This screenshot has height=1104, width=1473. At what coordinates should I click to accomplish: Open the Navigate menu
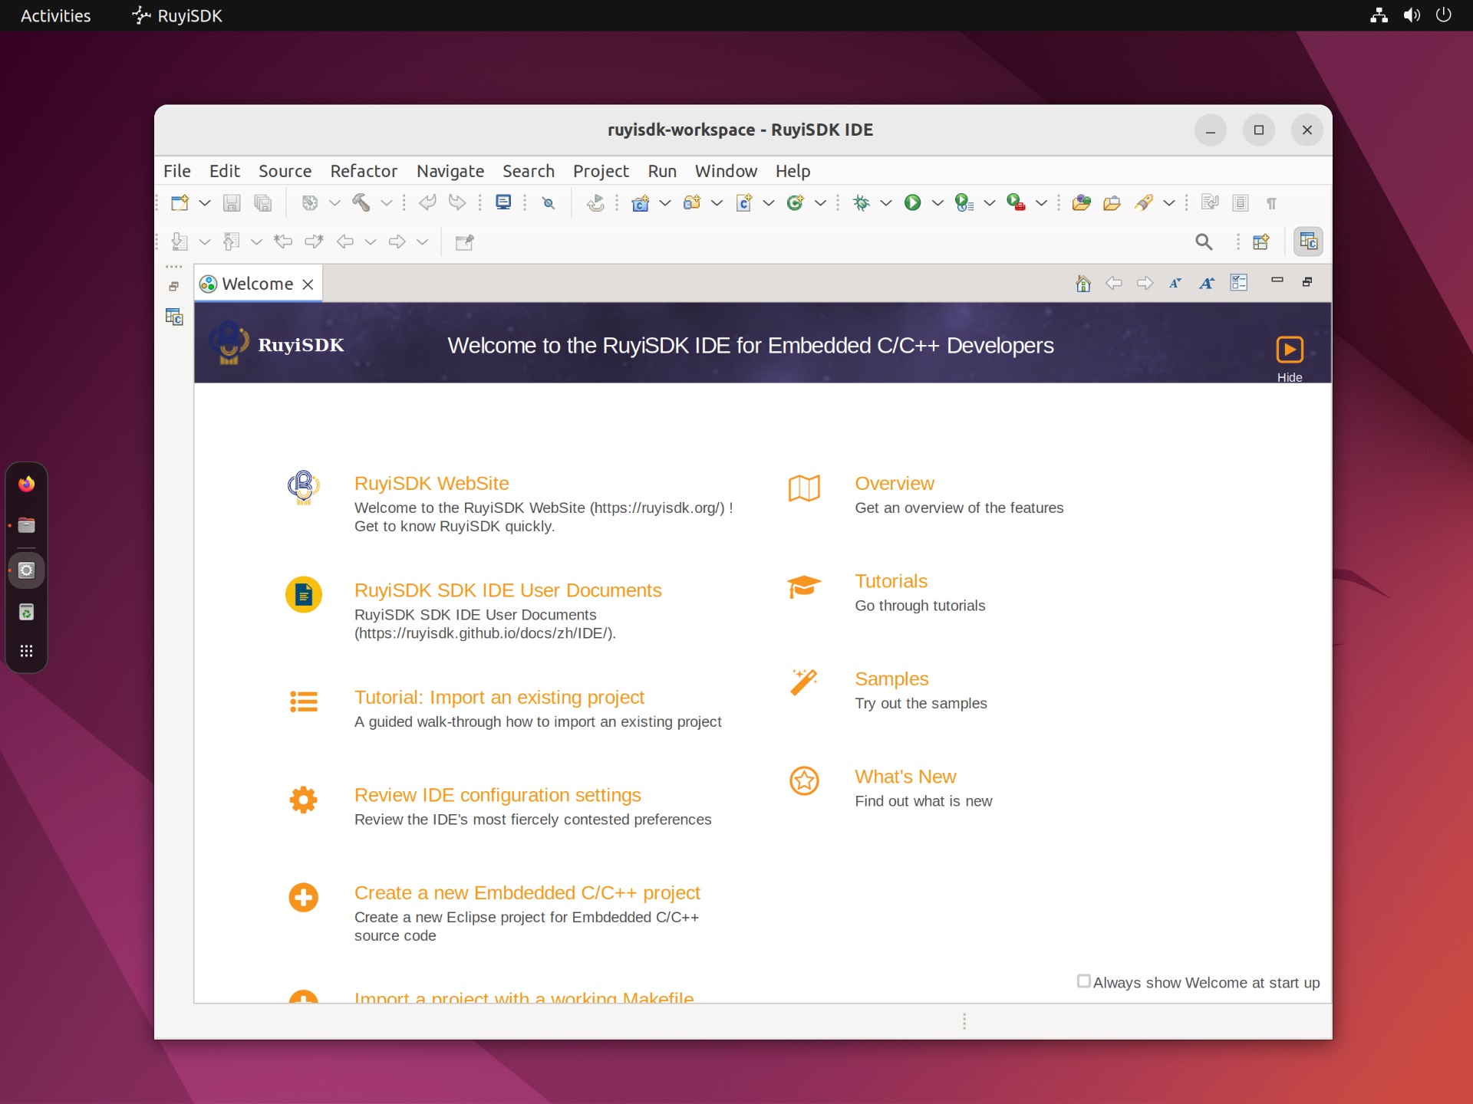450,171
